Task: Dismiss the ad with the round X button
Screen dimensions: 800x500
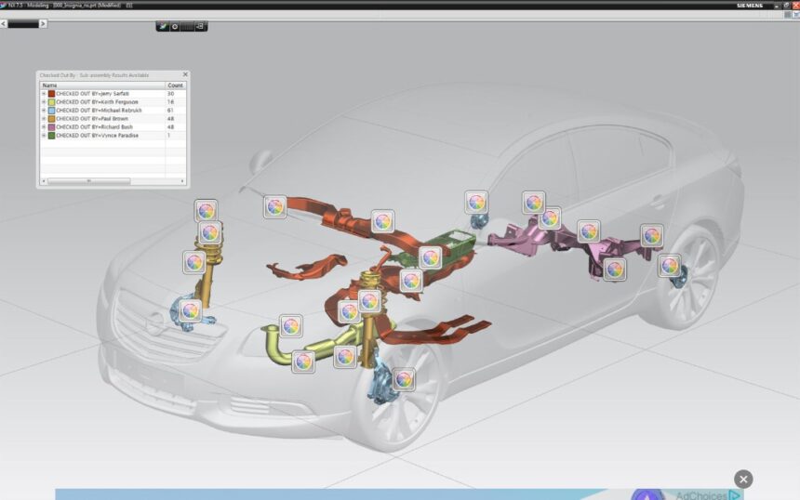Action: pyautogui.click(x=743, y=480)
